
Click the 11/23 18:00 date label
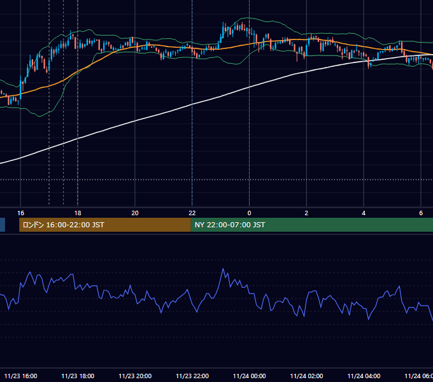[78, 376]
